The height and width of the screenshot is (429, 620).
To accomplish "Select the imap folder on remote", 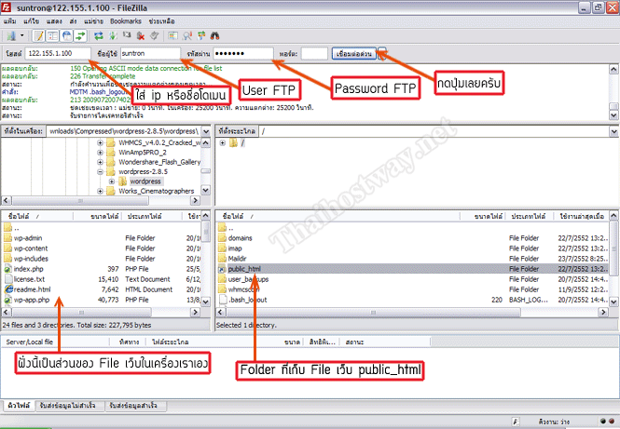I will [x=235, y=248].
